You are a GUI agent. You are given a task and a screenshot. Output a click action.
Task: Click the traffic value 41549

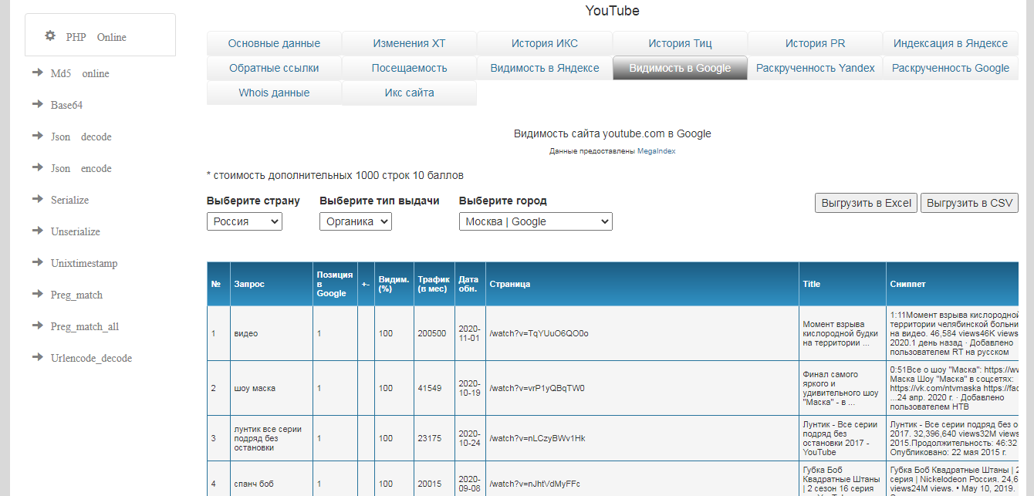click(430, 388)
